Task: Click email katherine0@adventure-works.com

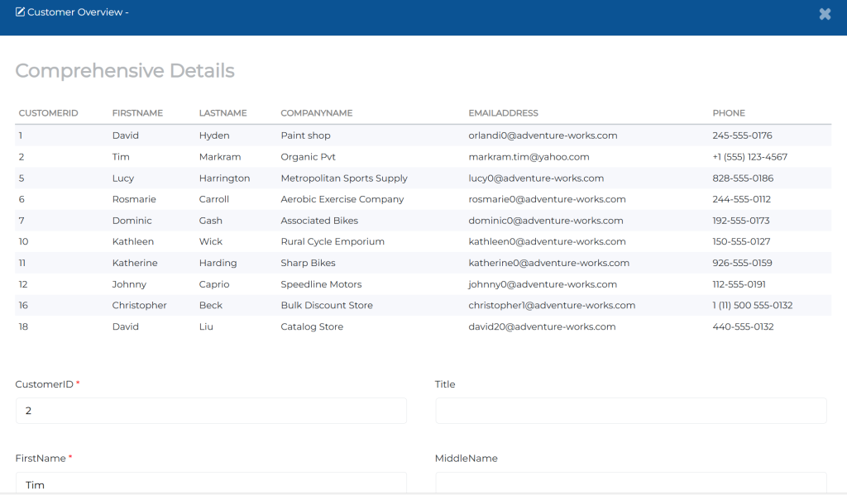Action: [549, 263]
